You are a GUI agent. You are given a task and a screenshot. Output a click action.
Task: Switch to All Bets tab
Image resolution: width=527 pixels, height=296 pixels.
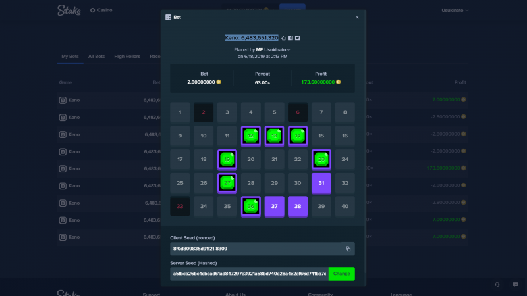[96, 57]
